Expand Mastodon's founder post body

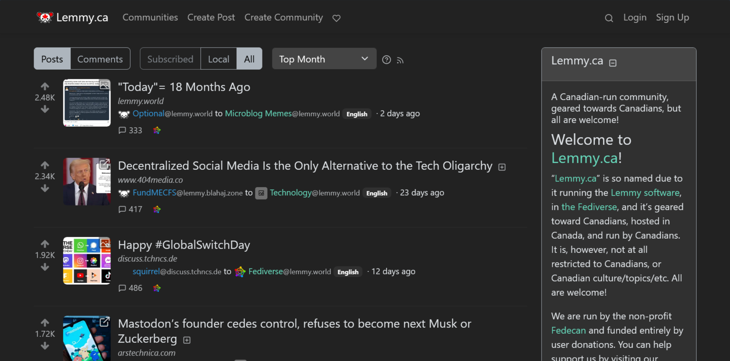[x=187, y=340]
